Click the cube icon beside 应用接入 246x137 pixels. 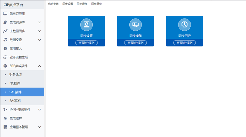tap(5, 48)
